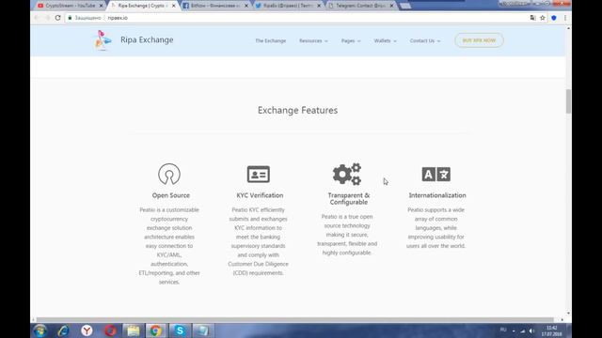The height and width of the screenshot is (338, 602).
Task: Switch to Chrome on the taskbar
Action: (155, 330)
